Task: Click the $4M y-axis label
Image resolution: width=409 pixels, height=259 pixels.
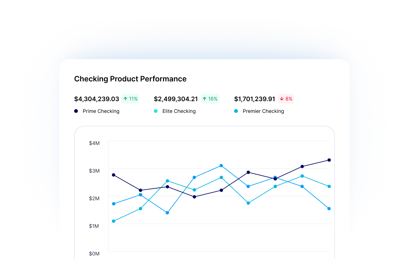Action: 94,143
